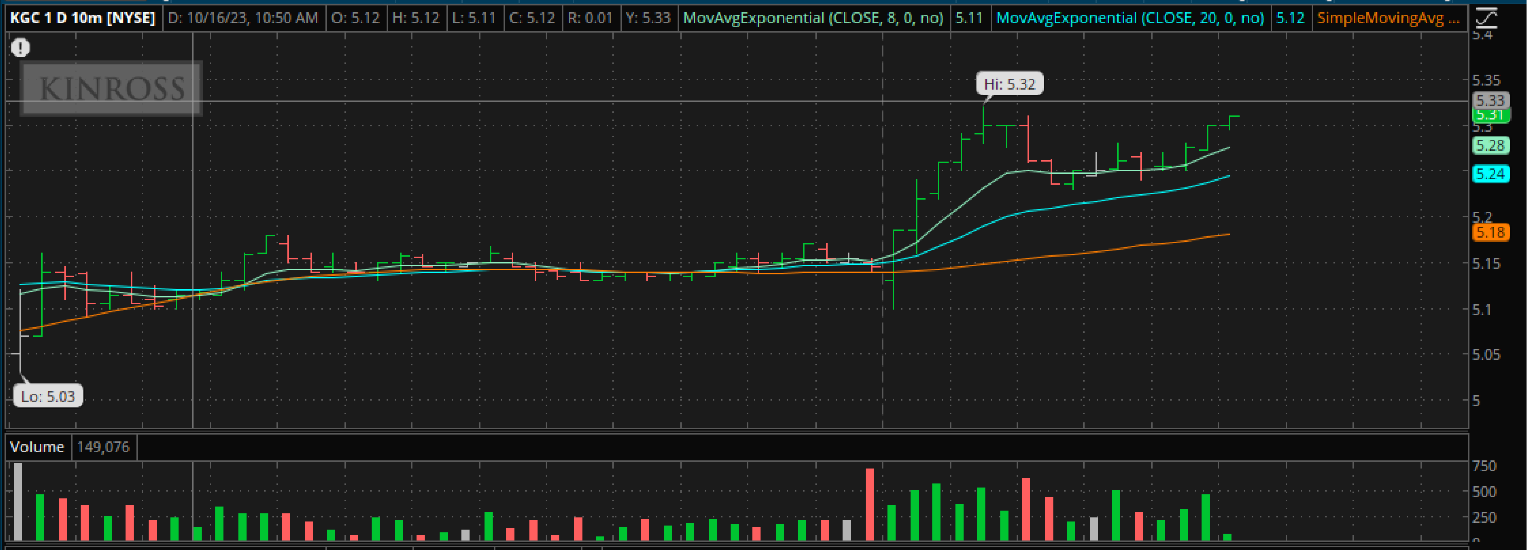
Task: Click the 149,076 volume value field
Action: 103,447
